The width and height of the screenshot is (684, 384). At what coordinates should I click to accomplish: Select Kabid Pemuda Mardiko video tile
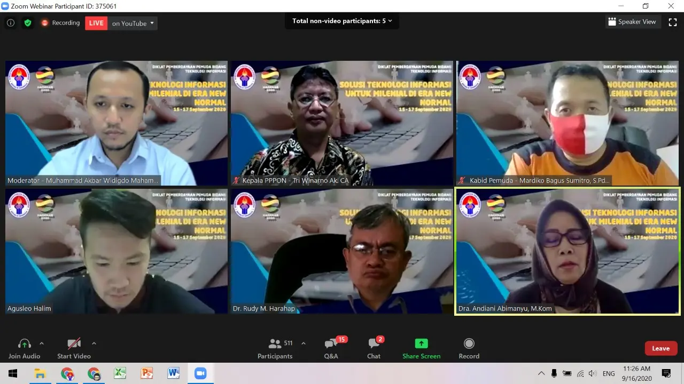[568, 123]
